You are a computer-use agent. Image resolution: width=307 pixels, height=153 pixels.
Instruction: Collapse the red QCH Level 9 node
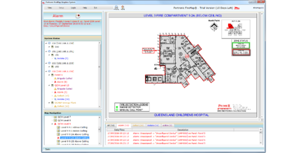click(52, 124)
